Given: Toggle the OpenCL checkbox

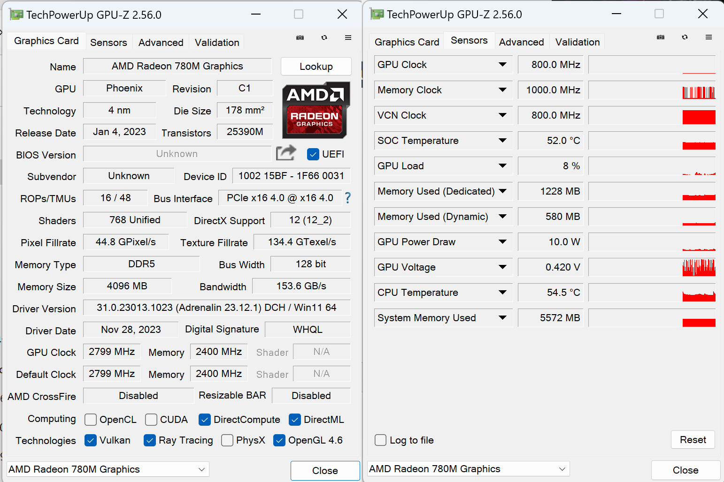Looking at the screenshot, I should click(91, 420).
